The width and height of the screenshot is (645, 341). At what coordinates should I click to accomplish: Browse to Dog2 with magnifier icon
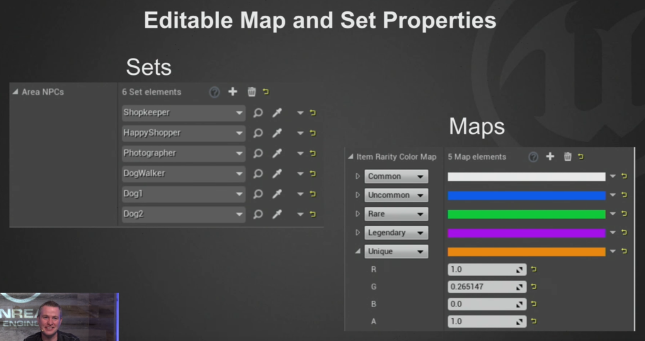coord(258,214)
